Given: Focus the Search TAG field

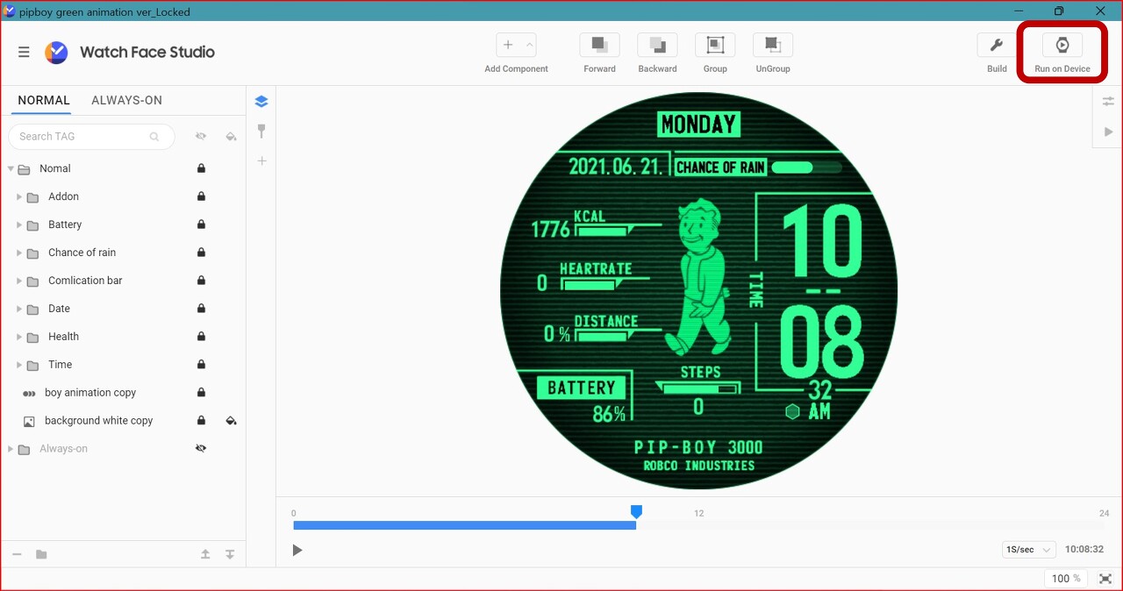Looking at the screenshot, I should [91, 137].
